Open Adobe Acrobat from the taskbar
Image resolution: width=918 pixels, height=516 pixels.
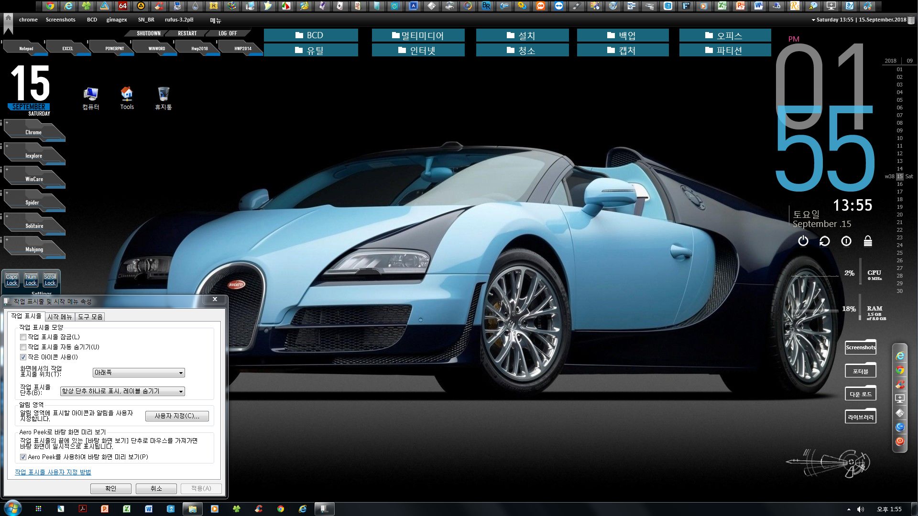(x=82, y=509)
